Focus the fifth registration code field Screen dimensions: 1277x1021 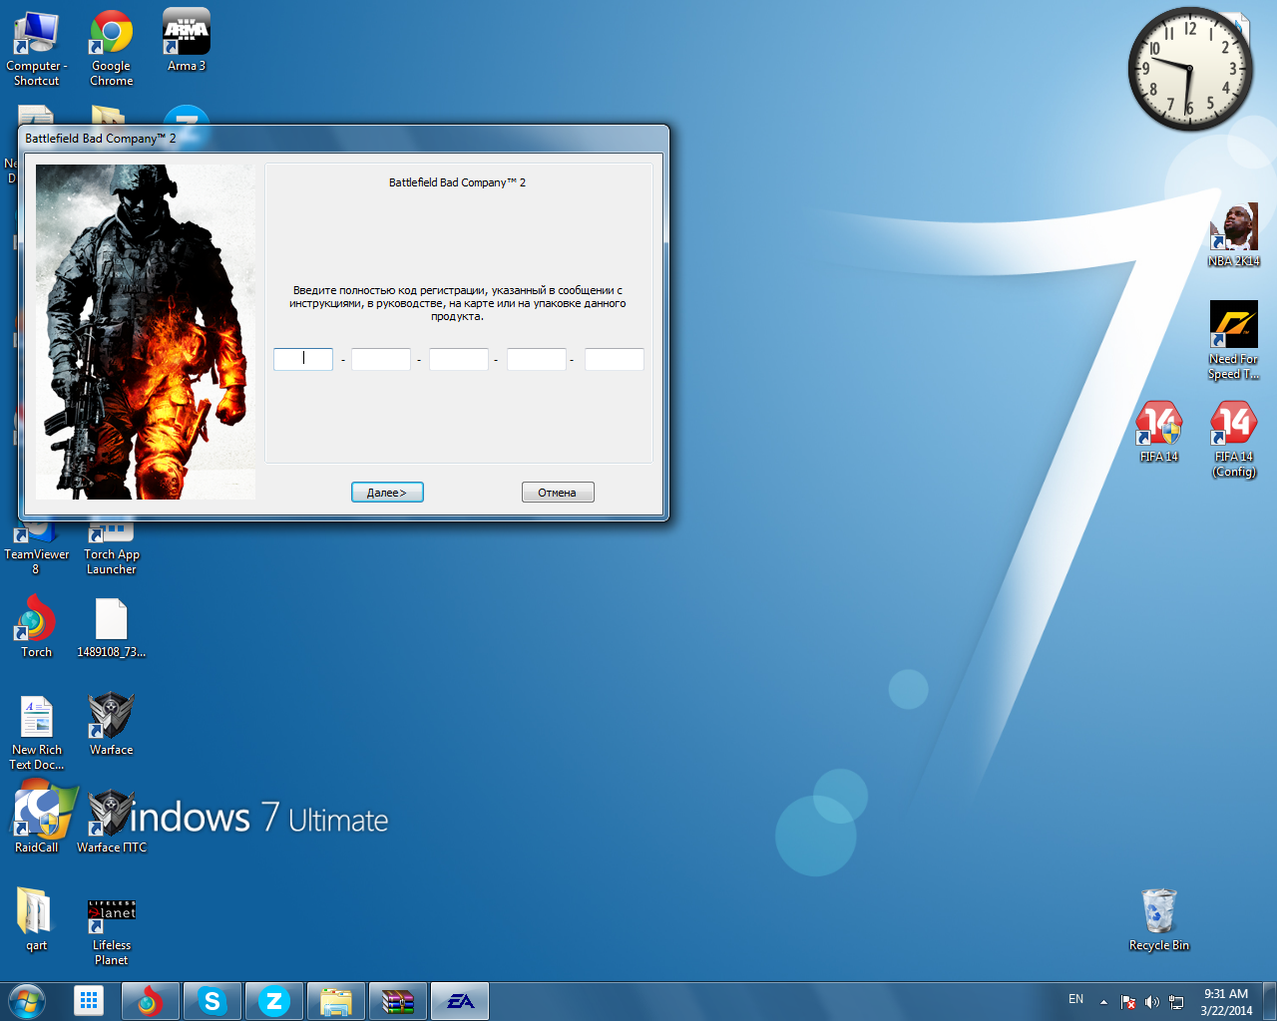coord(615,359)
